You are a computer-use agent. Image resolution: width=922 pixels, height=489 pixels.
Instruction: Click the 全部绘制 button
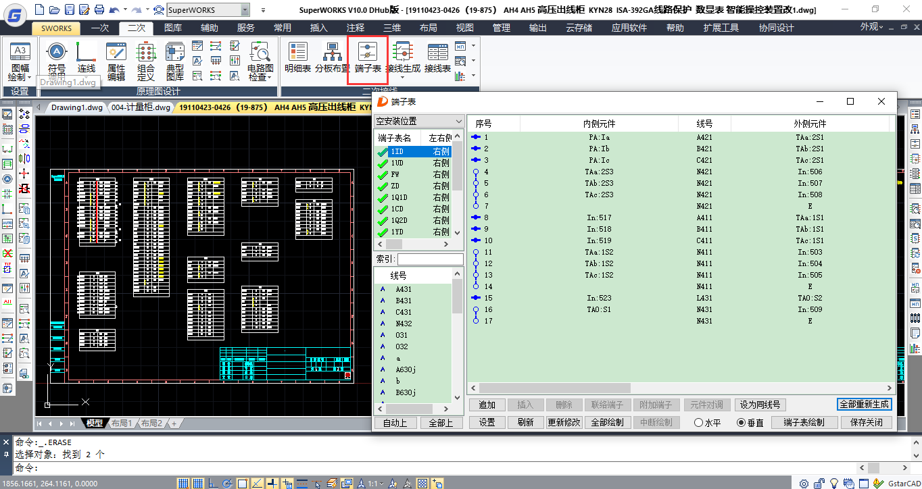(x=607, y=422)
